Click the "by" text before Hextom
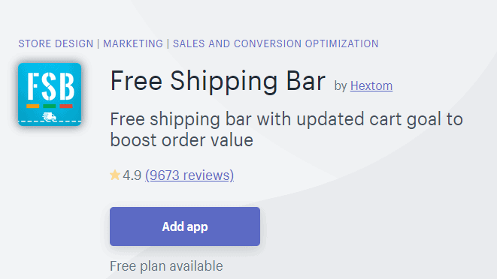Image resolution: width=497 pixels, height=279 pixels. click(x=341, y=85)
